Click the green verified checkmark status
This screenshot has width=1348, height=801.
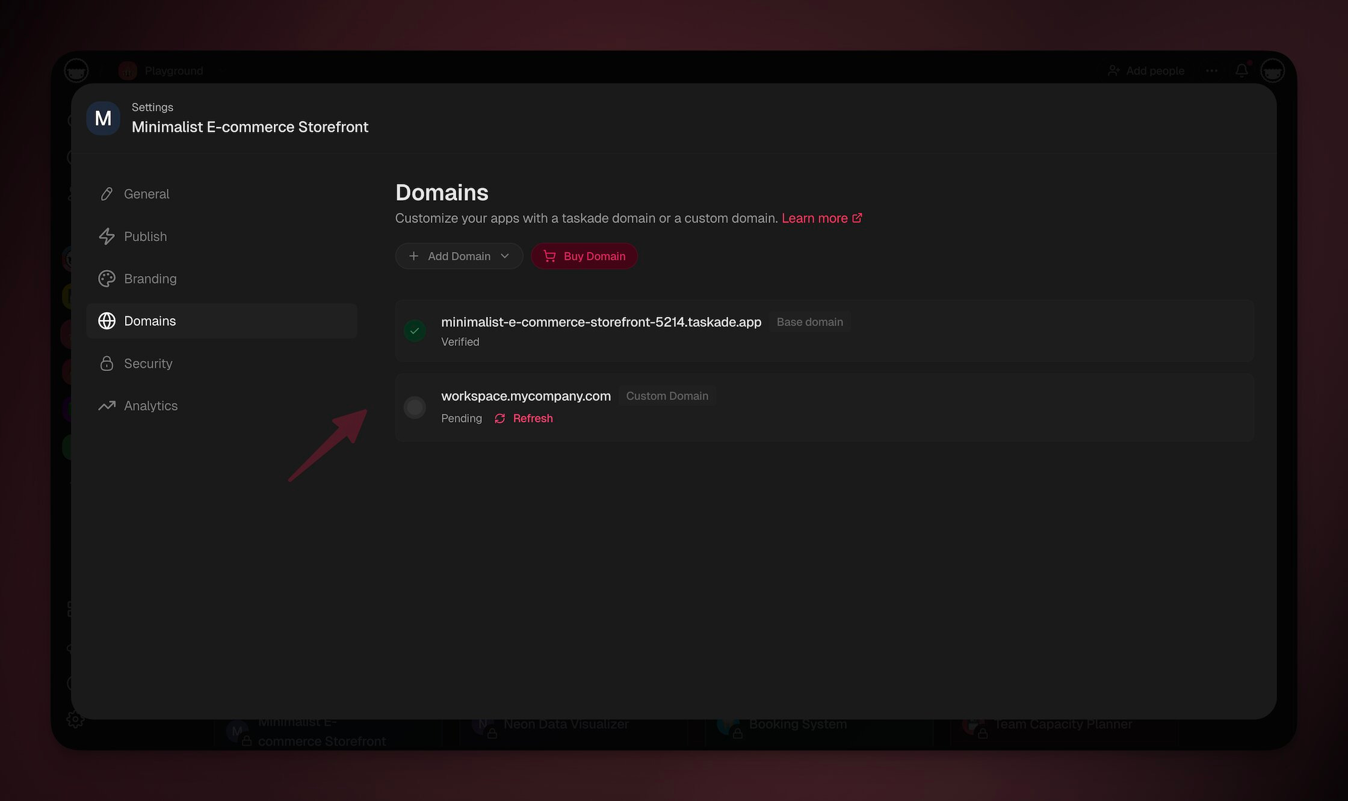tap(415, 331)
